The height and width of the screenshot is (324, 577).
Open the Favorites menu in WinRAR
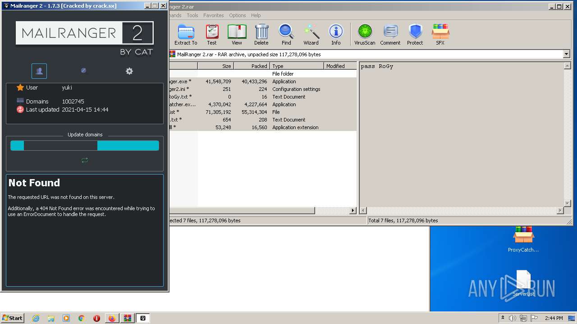pyautogui.click(x=213, y=15)
